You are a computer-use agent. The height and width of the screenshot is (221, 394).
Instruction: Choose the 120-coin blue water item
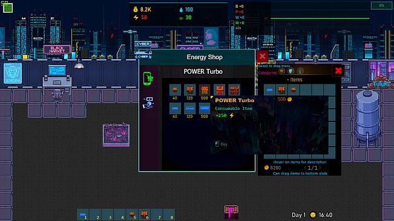[189, 109]
